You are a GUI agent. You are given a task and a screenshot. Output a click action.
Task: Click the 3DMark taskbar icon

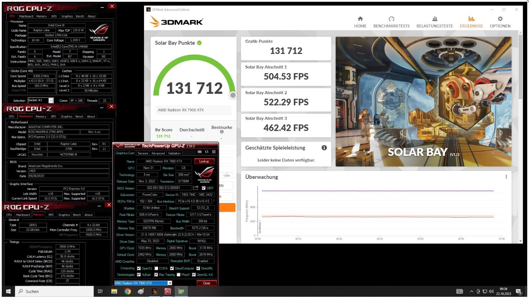[x=154, y=291]
